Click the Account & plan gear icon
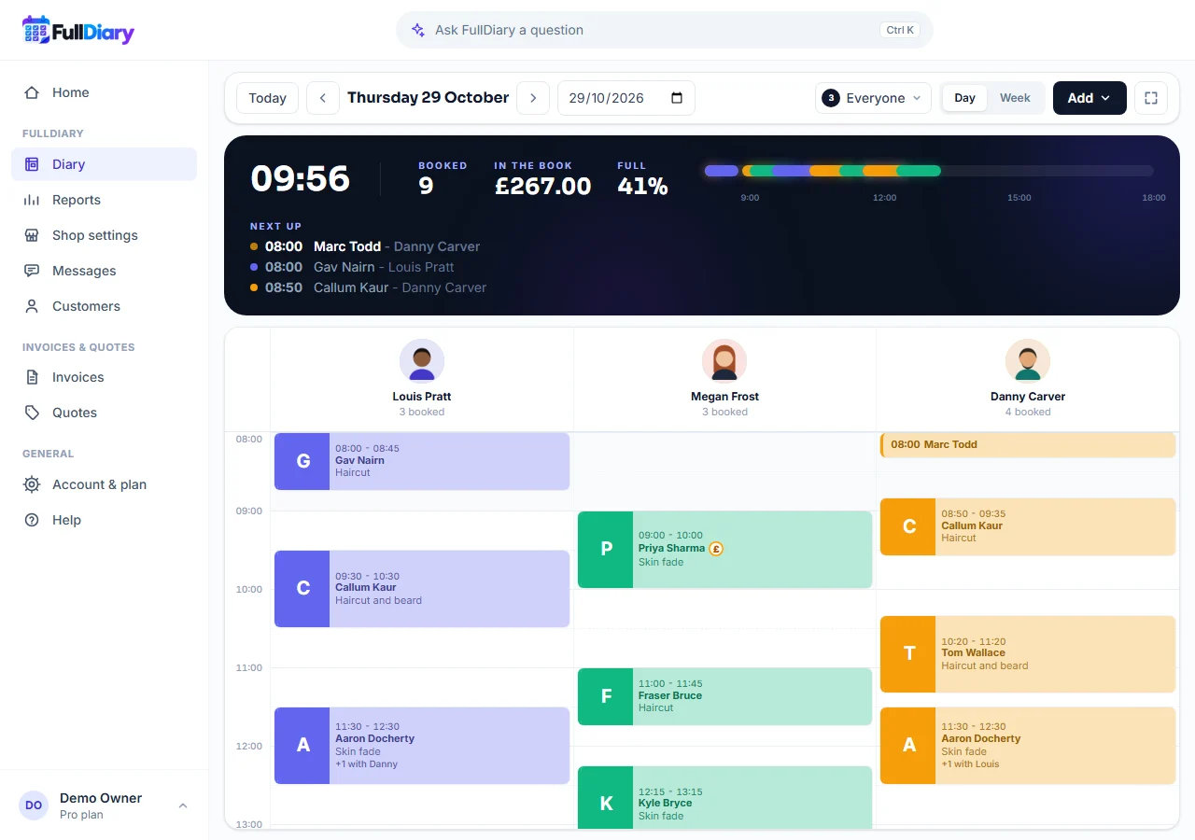1195x840 pixels. (32, 484)
